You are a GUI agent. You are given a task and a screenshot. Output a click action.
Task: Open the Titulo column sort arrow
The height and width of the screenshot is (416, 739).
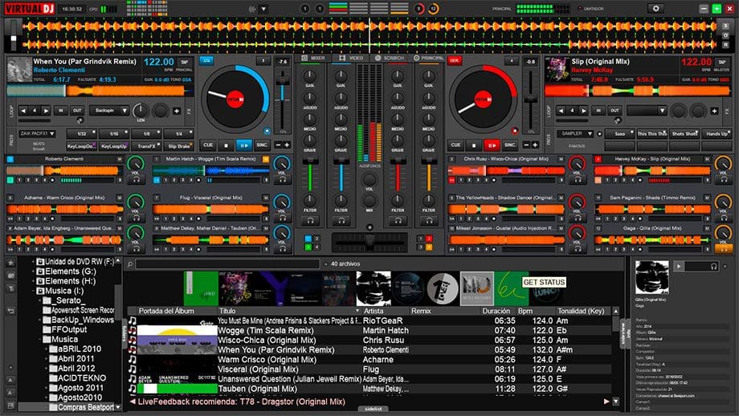click(x=357, y=311)
